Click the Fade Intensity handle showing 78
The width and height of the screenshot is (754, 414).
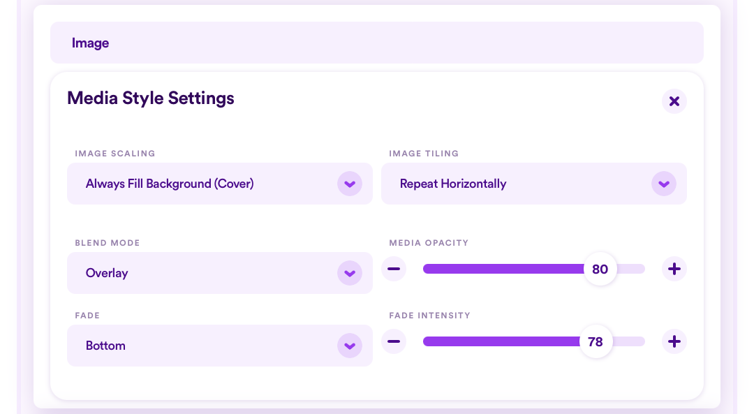click(596, 341)
